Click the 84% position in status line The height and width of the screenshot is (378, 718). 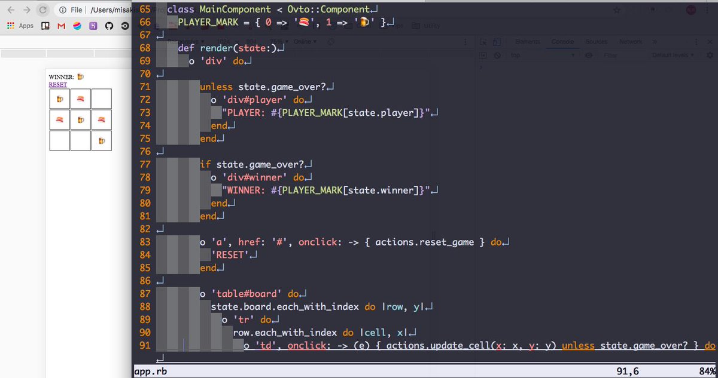707,371
